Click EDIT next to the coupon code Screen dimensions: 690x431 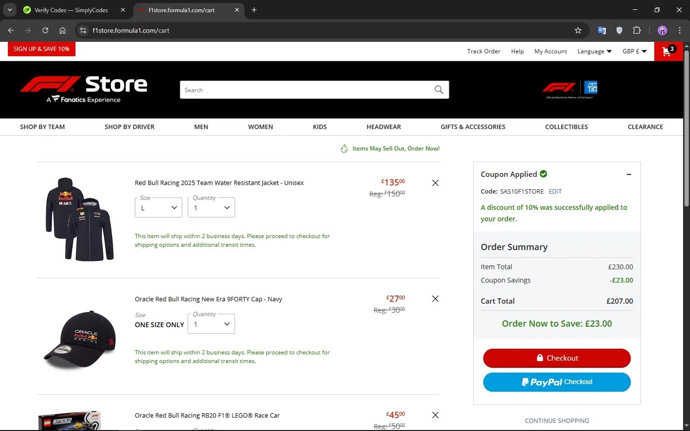555,192
